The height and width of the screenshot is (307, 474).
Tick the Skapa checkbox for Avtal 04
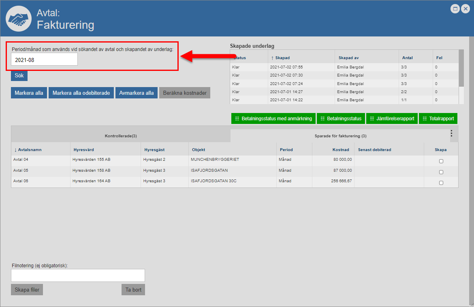[441, 161]
